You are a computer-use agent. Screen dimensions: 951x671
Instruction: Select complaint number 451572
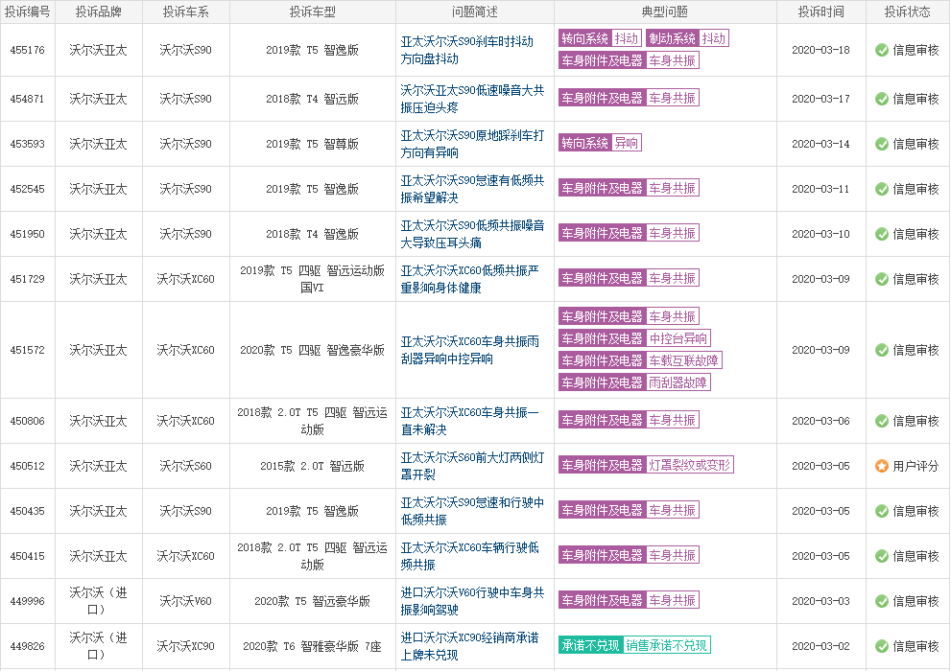[x=27, y=350]
